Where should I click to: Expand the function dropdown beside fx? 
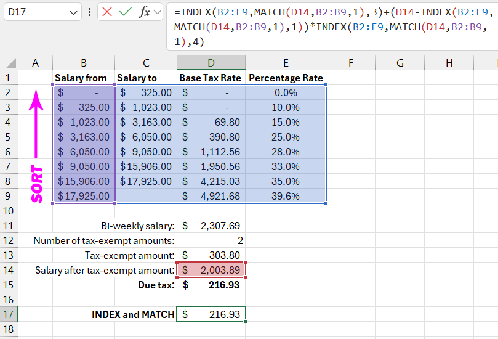[157, 13]
